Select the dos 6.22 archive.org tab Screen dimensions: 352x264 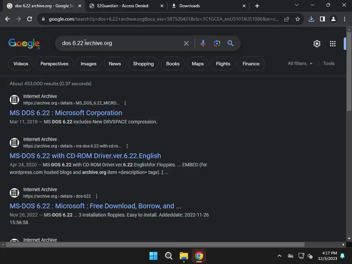coord(44,6)
